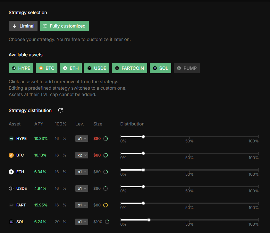Select the Fully customized strategy
The height and width of the screenshot is (233, 270).
[x=64, y=26]
